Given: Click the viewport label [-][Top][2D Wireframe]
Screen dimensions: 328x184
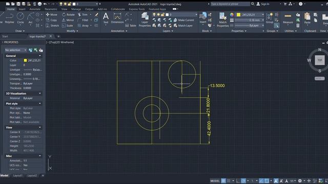Looking at the screenshot, I should 60,42.
